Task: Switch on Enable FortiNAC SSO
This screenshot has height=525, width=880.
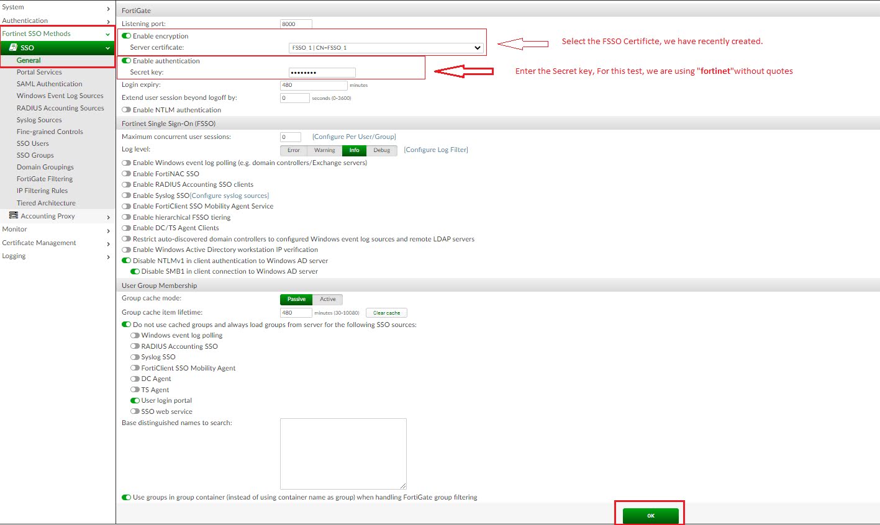Action: 127,174
